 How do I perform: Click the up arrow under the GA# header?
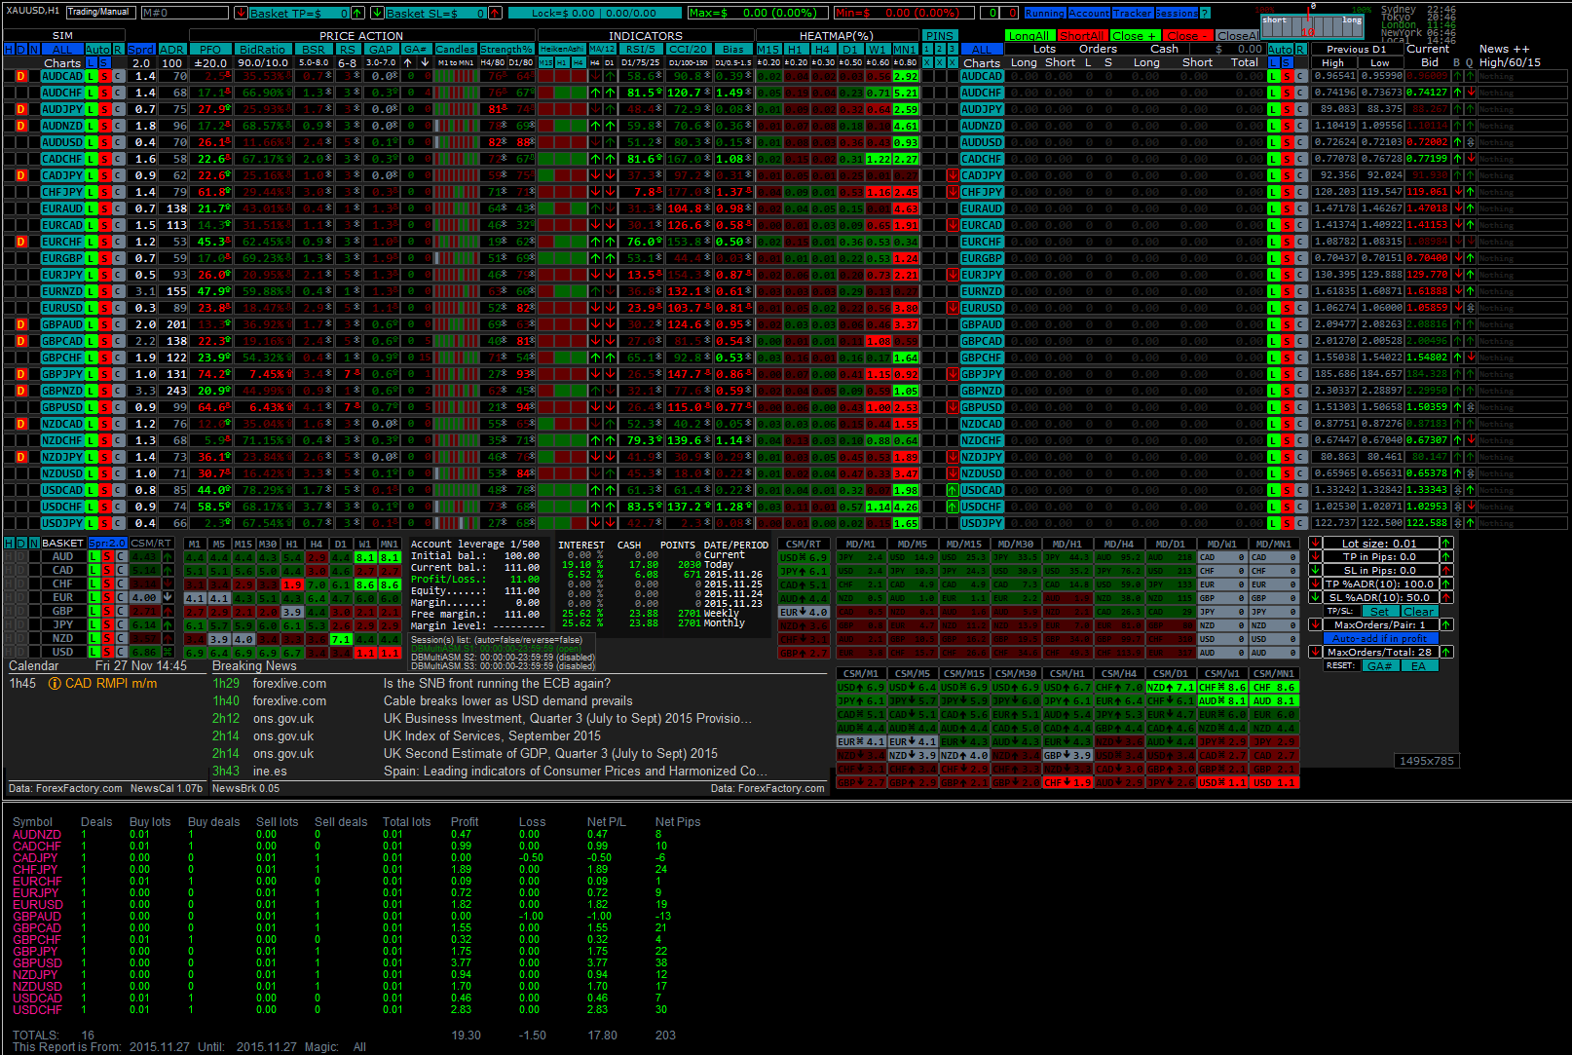(409, 62)
